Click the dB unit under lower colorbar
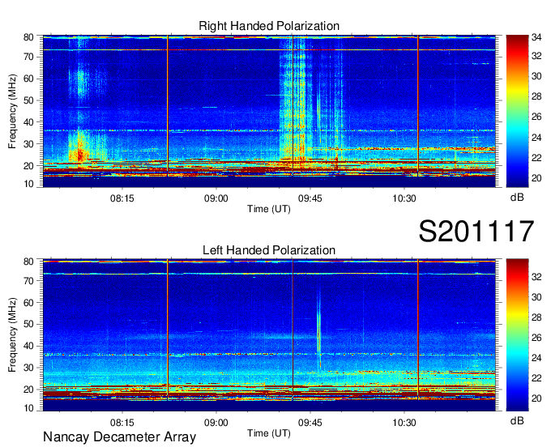 click(517, 421)
